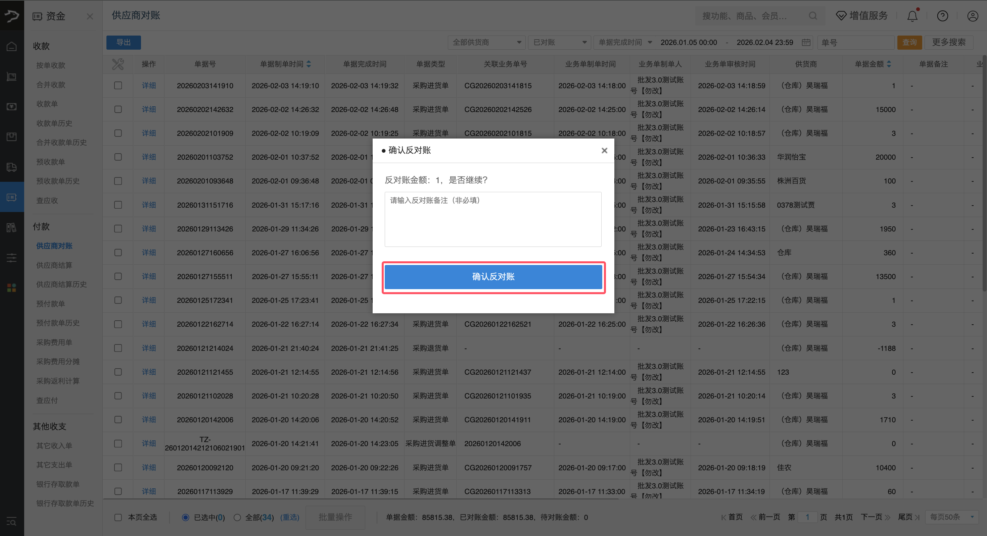Viewport: 987px width, 536px height.
Task: Click the search icon at the sidebar bottom
Action: (11, 522)
